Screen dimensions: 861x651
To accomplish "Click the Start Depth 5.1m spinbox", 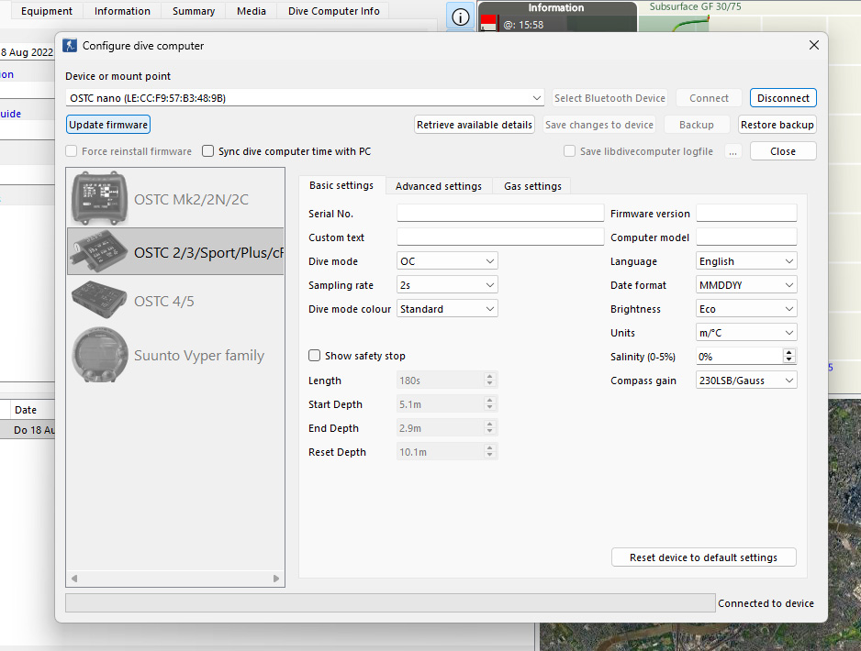I will click(x=447, y=404).
